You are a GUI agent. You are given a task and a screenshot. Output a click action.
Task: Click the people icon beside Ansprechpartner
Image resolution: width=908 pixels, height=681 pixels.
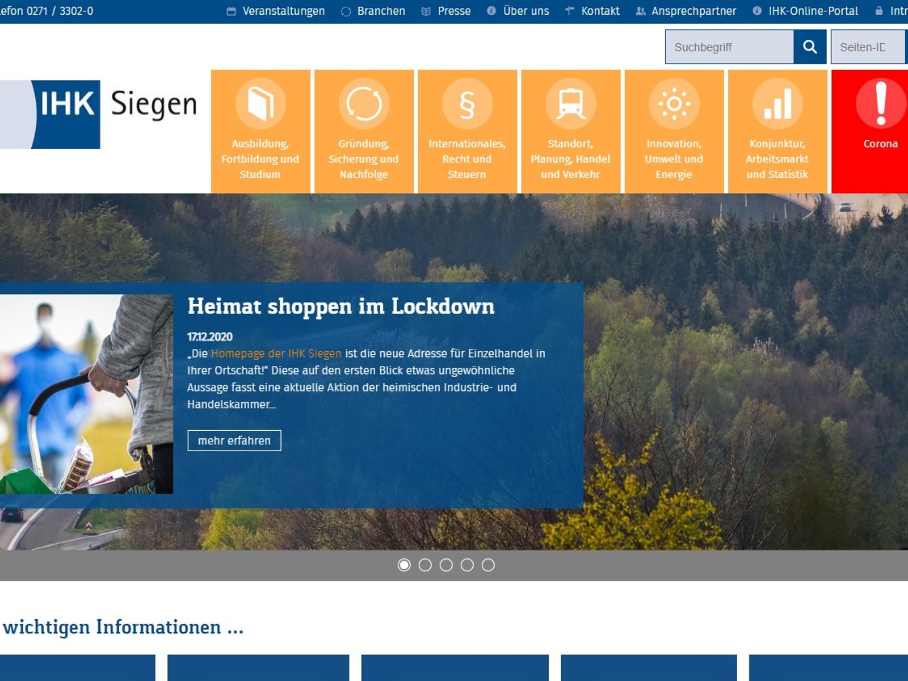[x=641, y=11]
